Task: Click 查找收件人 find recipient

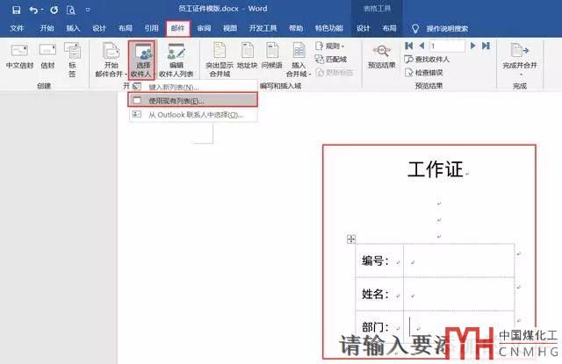Action: click(427, 59)
